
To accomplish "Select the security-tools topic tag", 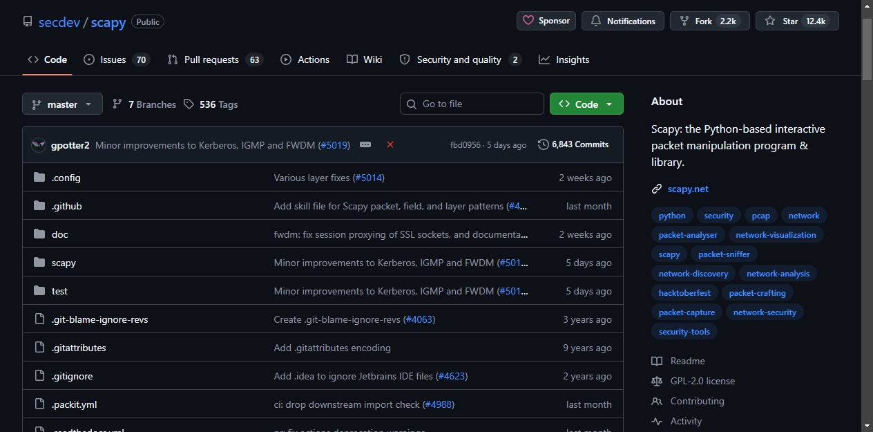I will click(x=684, y=332).
